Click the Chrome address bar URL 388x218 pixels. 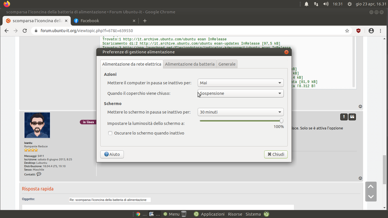point(87,31)
